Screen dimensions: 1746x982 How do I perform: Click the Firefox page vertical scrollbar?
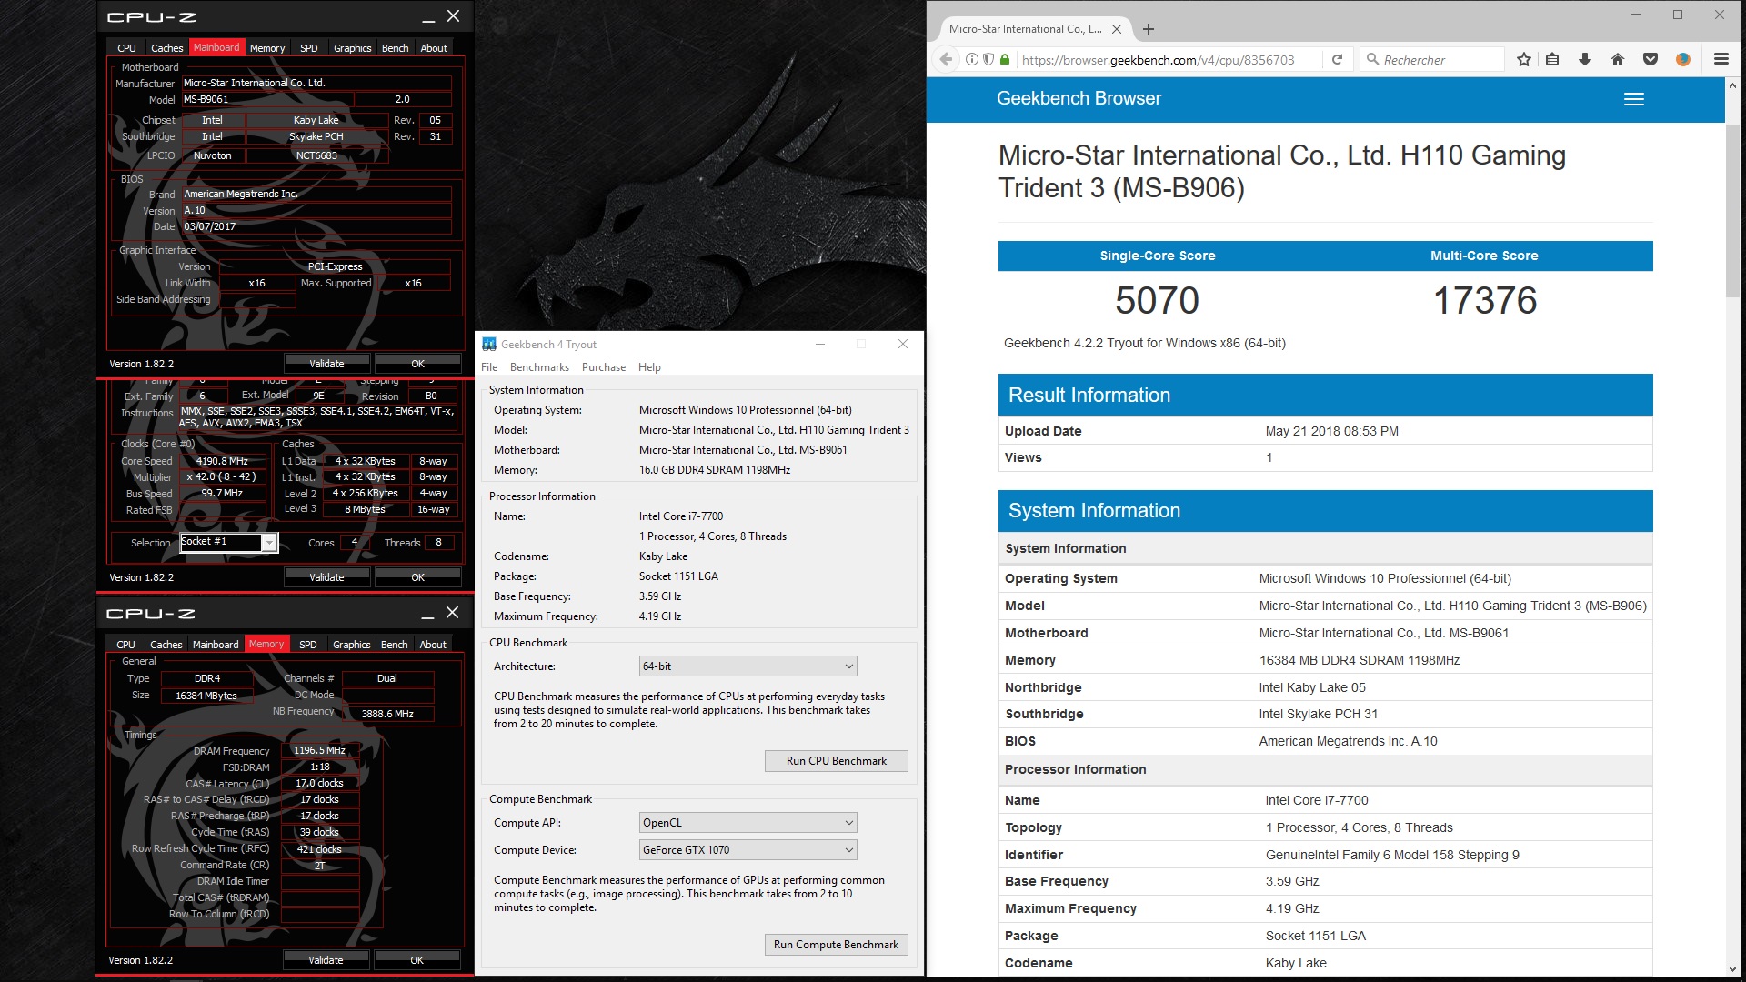1733,209
